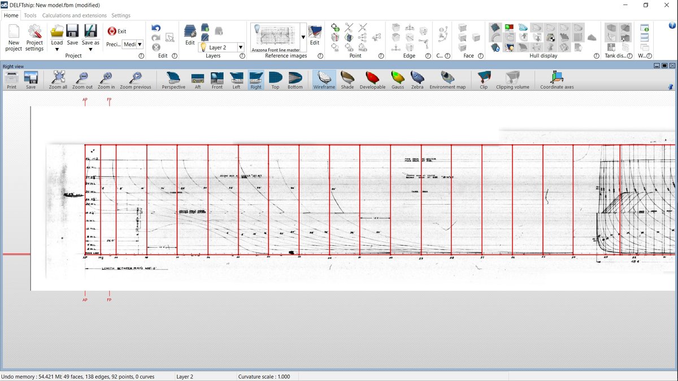Switch to Calculations and extensions tab
Screen dimensions: 678x381
pyautogui.click(x=75, y=16)
